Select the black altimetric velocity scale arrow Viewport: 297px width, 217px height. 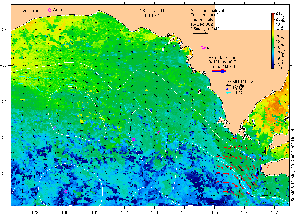[x=200, y=34]
